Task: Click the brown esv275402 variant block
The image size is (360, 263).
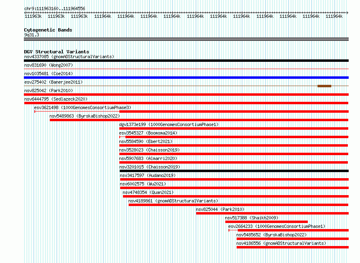Action: [324, 86]
